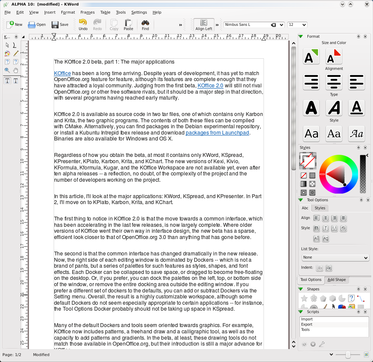Click the underlined A type icon

(356, 108)
